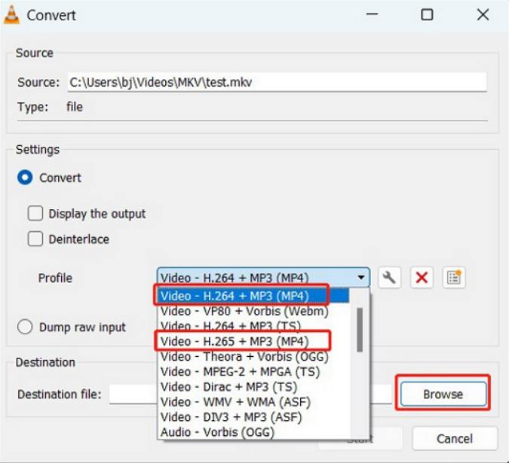Screen dimensions: 509x463
Task: Choose Video - H.265 + MP3 (MP4)
Action: pos(254,341)
